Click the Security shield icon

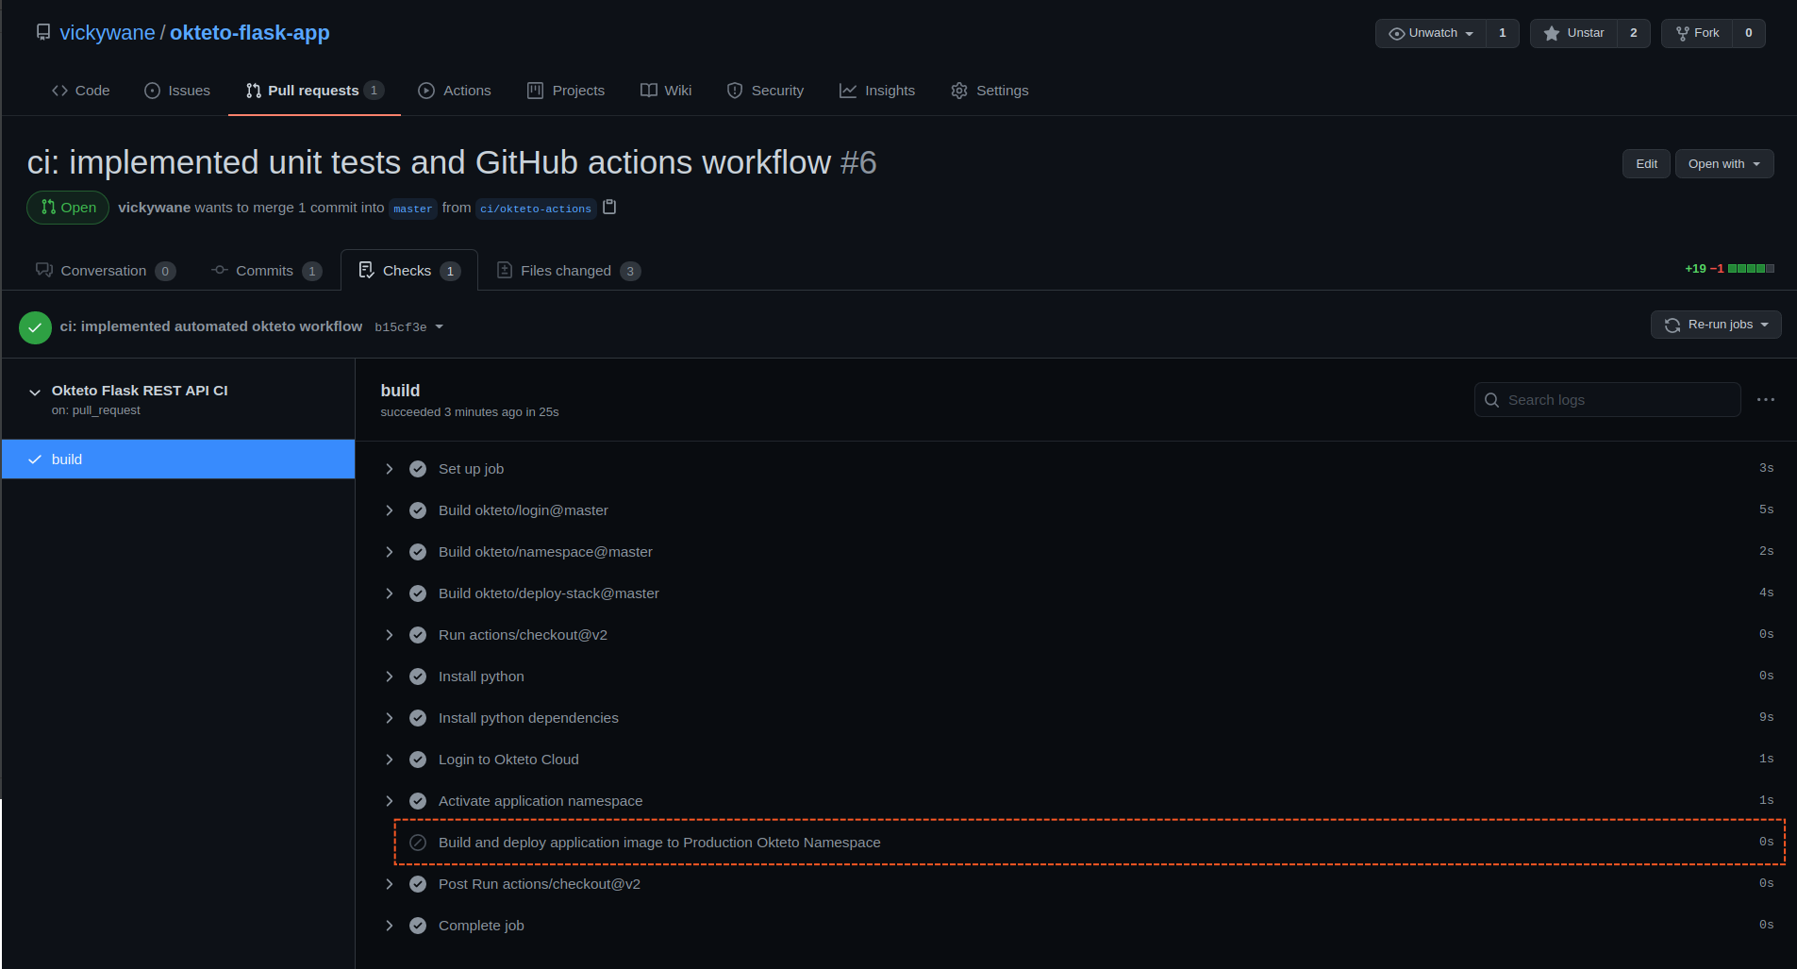point(735,91)
